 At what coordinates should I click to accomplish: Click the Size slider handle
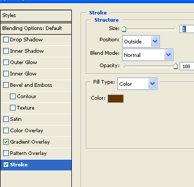tap(124, 29)
